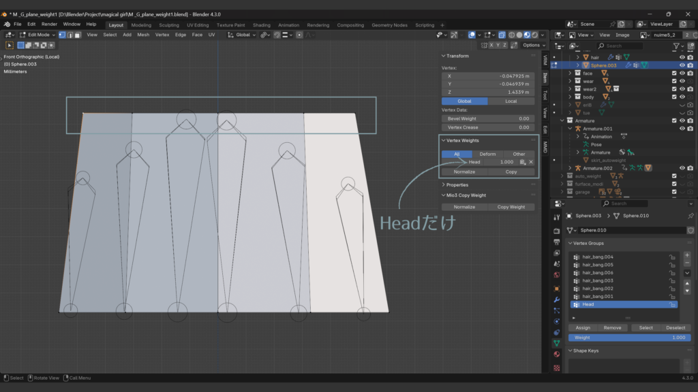
Task: Remove the Head weight with X icon
Action: 531,162
